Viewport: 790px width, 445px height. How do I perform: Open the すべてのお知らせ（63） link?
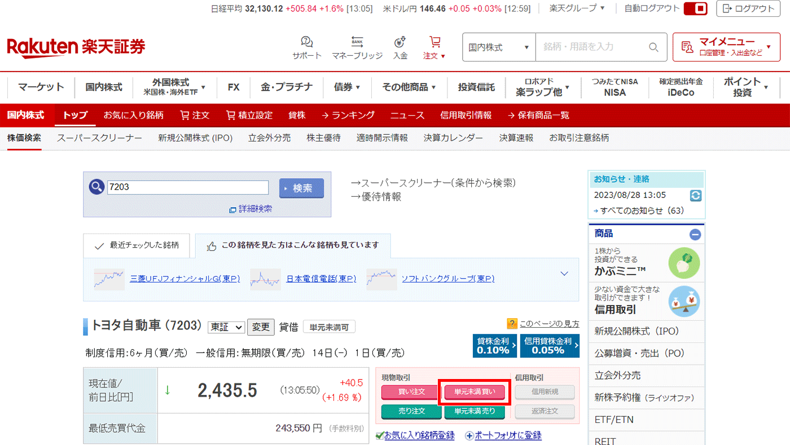tap(642, 210)
